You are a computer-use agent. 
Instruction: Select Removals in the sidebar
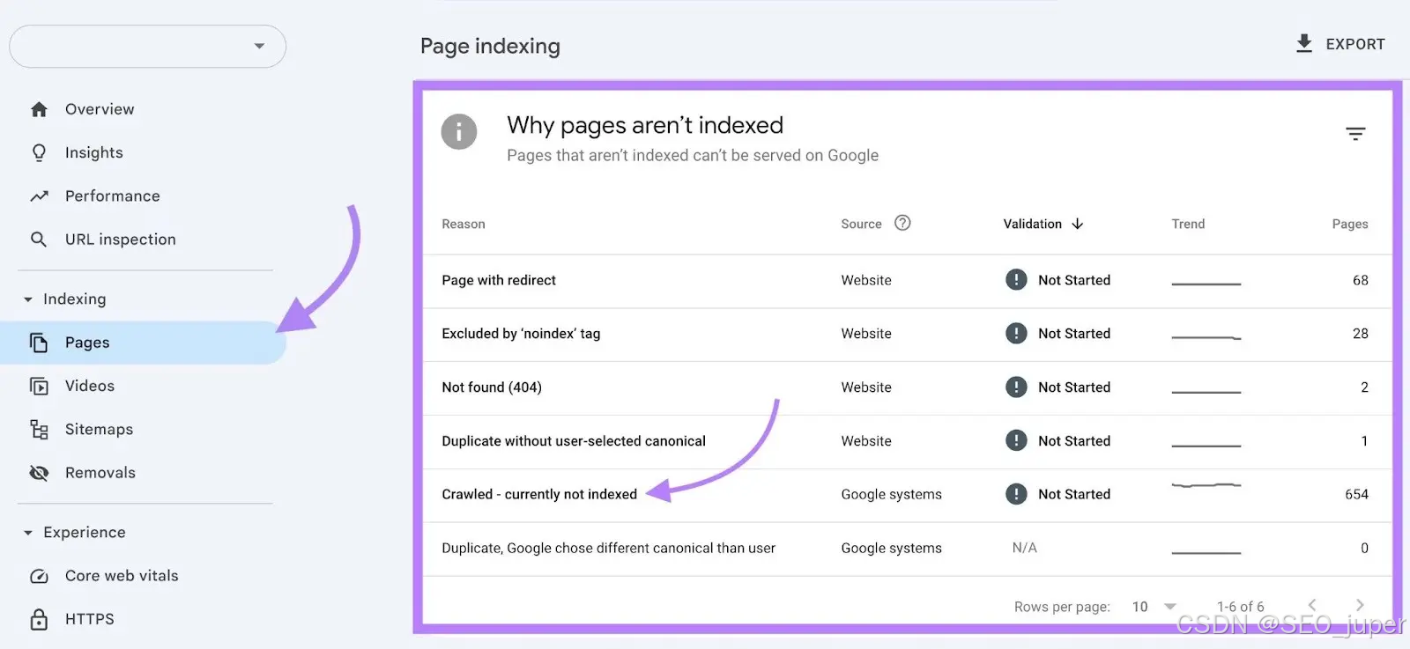(x=100, y=473)
